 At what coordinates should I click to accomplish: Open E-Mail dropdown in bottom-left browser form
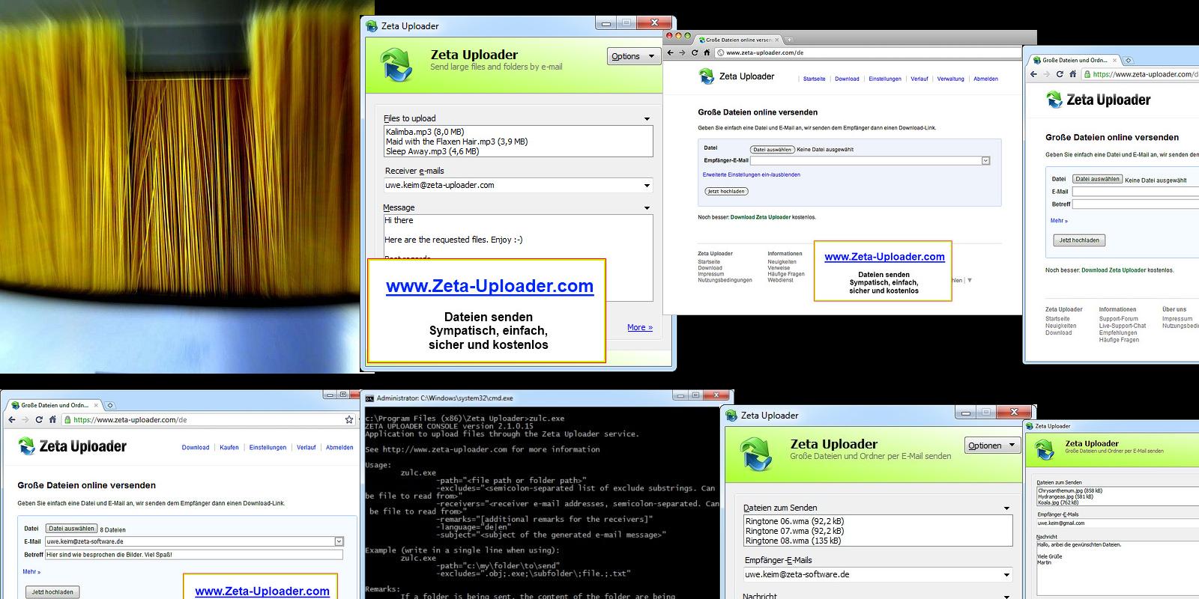[339, 541]
